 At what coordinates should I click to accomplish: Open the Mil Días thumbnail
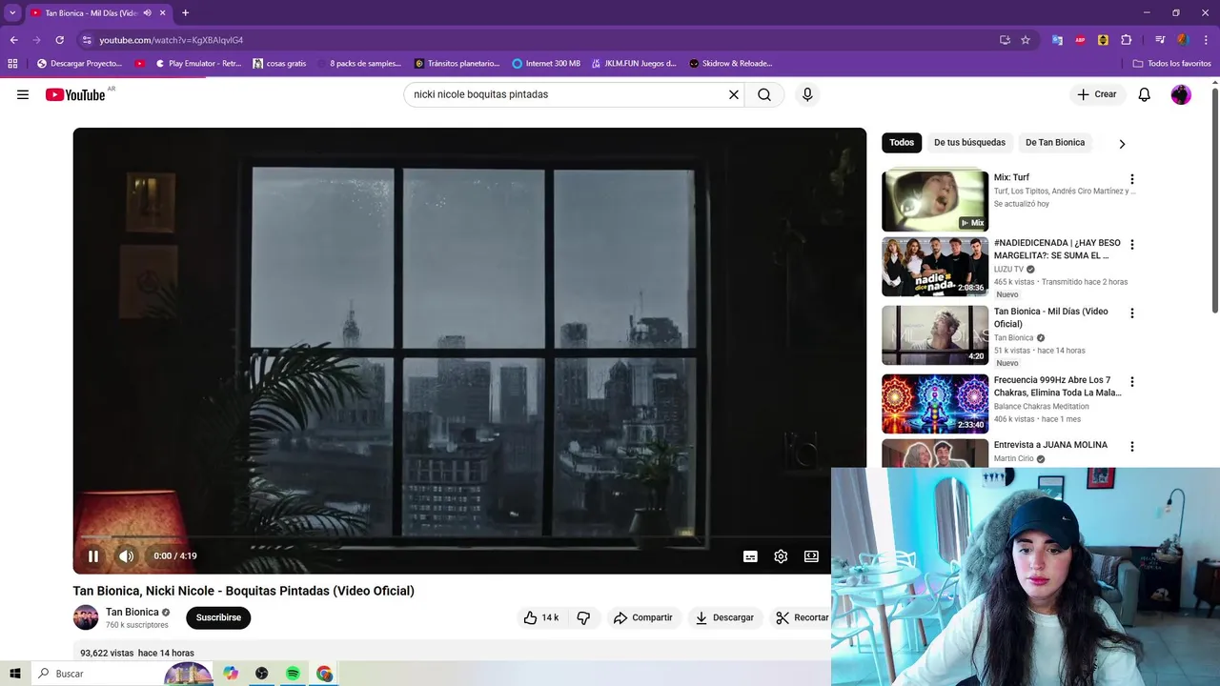pyautogui.click(x=935, y=335)
